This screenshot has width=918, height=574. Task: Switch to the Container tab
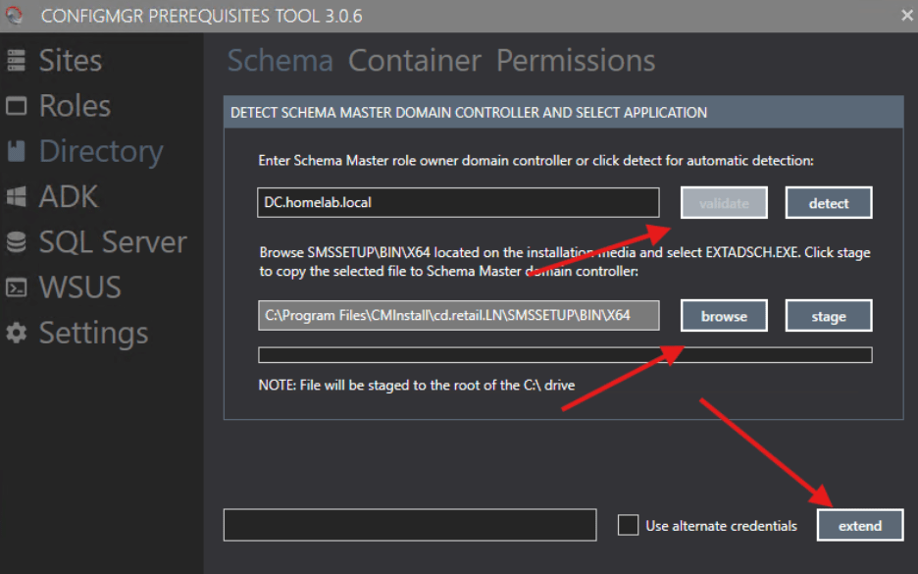tap(414, 61)
